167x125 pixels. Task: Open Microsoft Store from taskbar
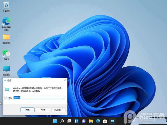coord(105,121)
